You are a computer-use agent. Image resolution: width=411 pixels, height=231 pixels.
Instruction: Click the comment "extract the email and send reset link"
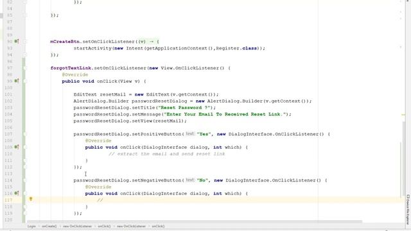pos(167,154)
